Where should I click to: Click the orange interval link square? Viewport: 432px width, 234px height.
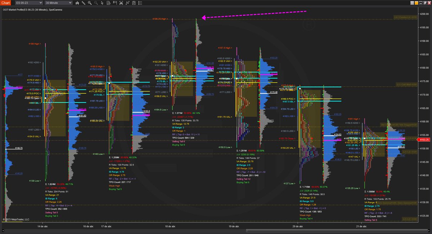tap(417, 3)
